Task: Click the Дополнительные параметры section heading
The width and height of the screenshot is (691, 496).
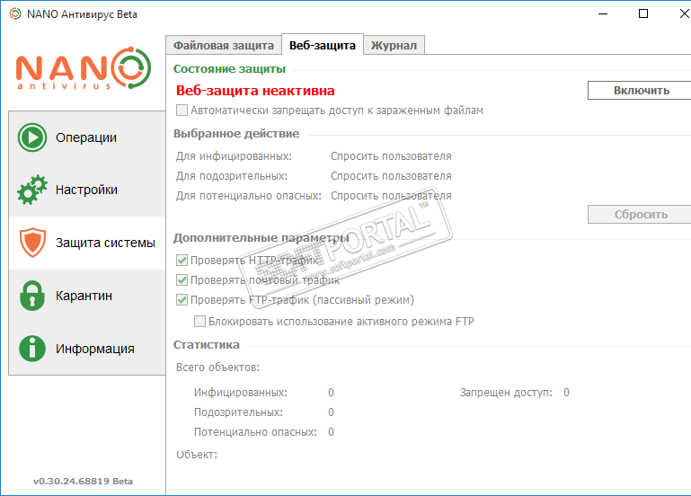Action: click(261, 238)
